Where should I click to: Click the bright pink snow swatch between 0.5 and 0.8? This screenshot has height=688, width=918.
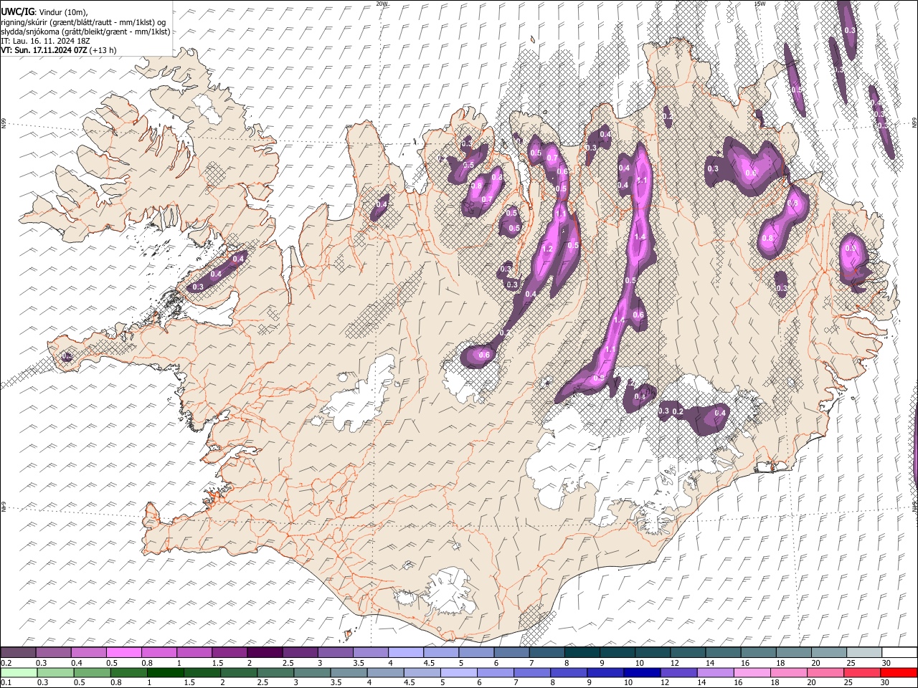pyautogui.click(x=123, y=653)
